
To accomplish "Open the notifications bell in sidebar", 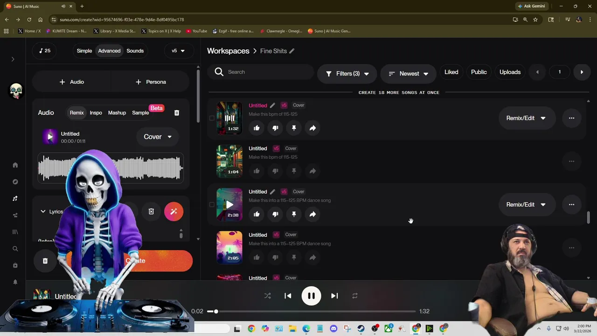I will click(15, 282).
